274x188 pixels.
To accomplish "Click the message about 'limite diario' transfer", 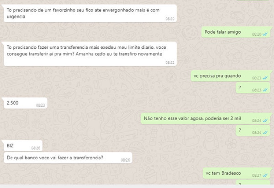I will pyautogui.click(x=90, y=54).
